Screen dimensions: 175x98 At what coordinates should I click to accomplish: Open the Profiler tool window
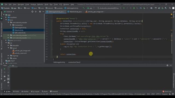point(25,91)
